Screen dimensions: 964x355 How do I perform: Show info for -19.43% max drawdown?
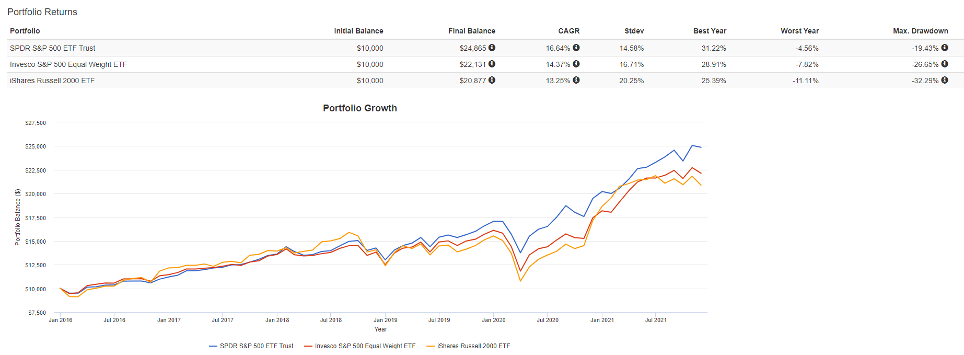pos(944,48)
